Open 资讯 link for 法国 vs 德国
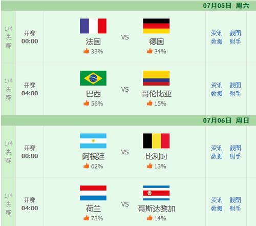Viewport: 256px width, 226px height. [x=217, y=33]
